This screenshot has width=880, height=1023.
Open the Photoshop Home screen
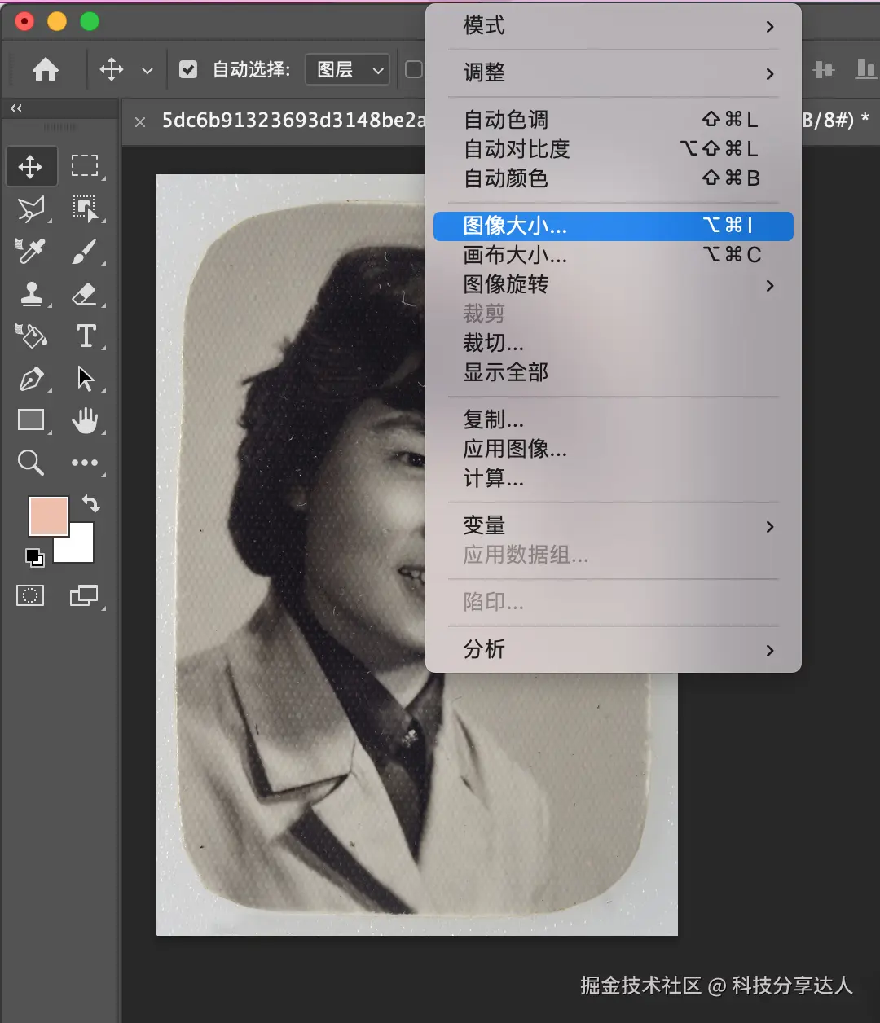46,69
